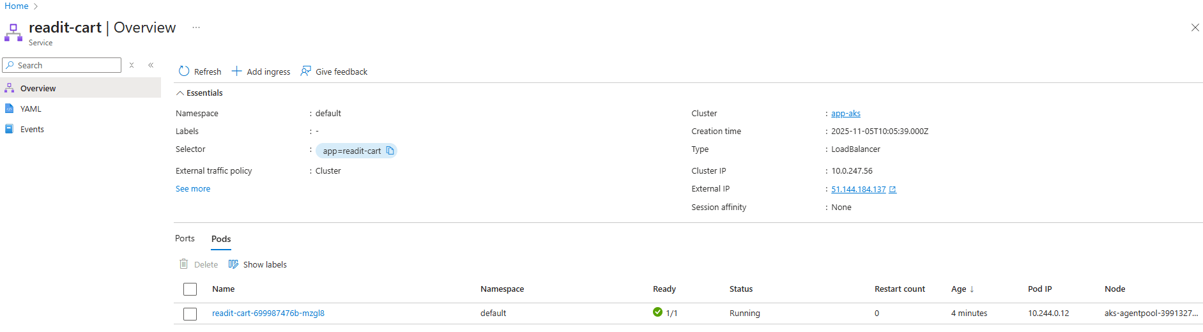Copy the app=readit-cart selector value

(x=390, y=151)
